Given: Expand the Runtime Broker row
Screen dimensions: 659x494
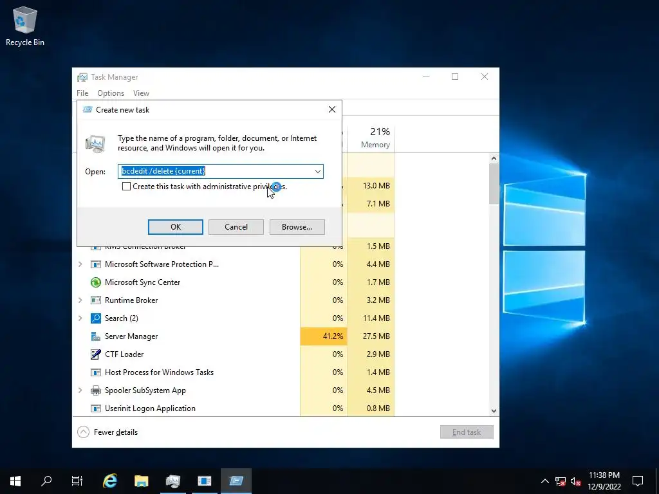Looking at the screenshot, I should pos(80,300).
